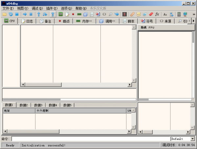197x149 pixels.
Task: Click the Pause execution icon
Action: click(31, 14)
